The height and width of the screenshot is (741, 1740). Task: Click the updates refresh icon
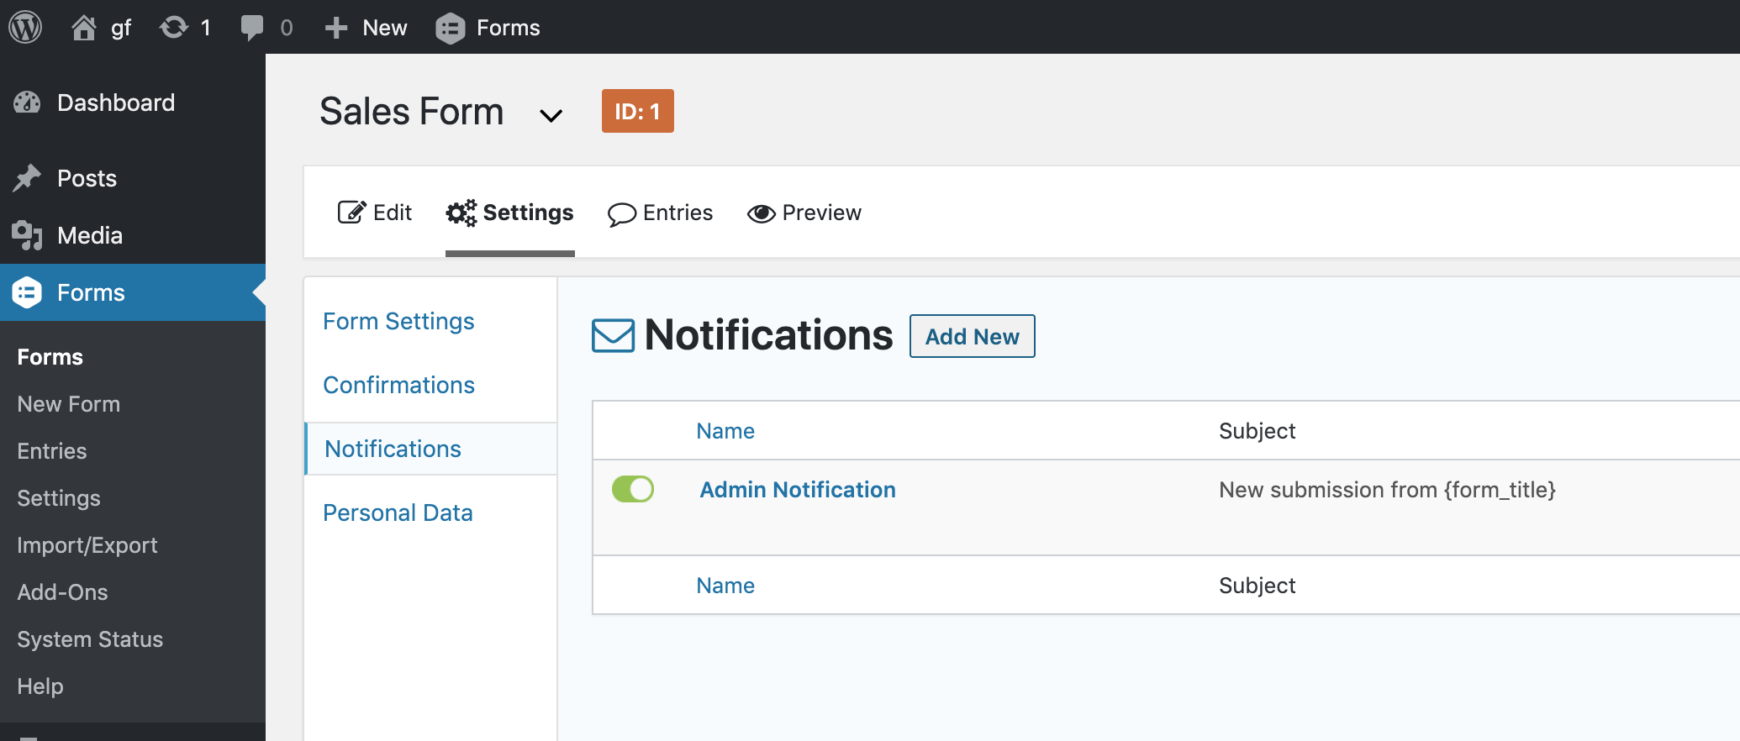pos(174,28)
